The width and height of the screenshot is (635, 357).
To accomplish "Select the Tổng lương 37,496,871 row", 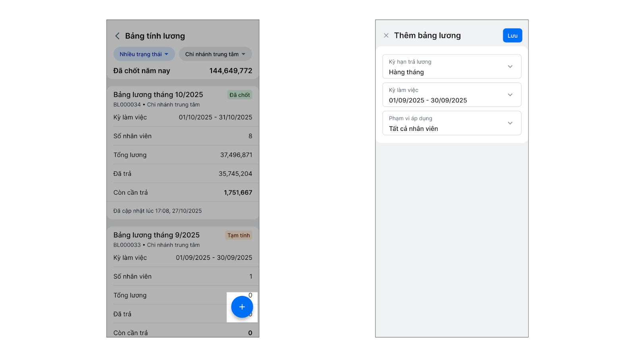I will coord(183,155).
